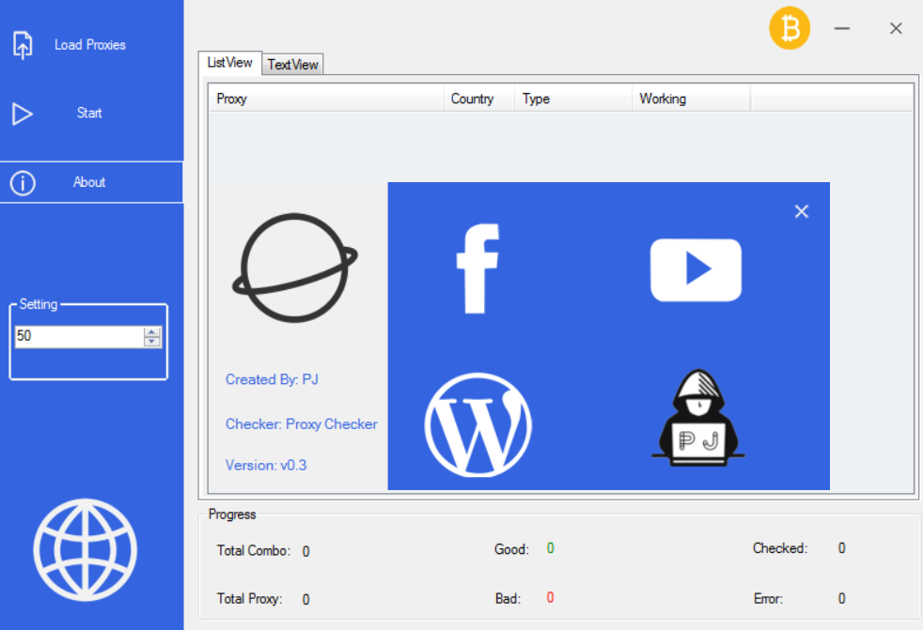The width and height of the screenshot is (923, 630).
Task: Click the Load Proxies upload icon
Action: coord(23,44)
